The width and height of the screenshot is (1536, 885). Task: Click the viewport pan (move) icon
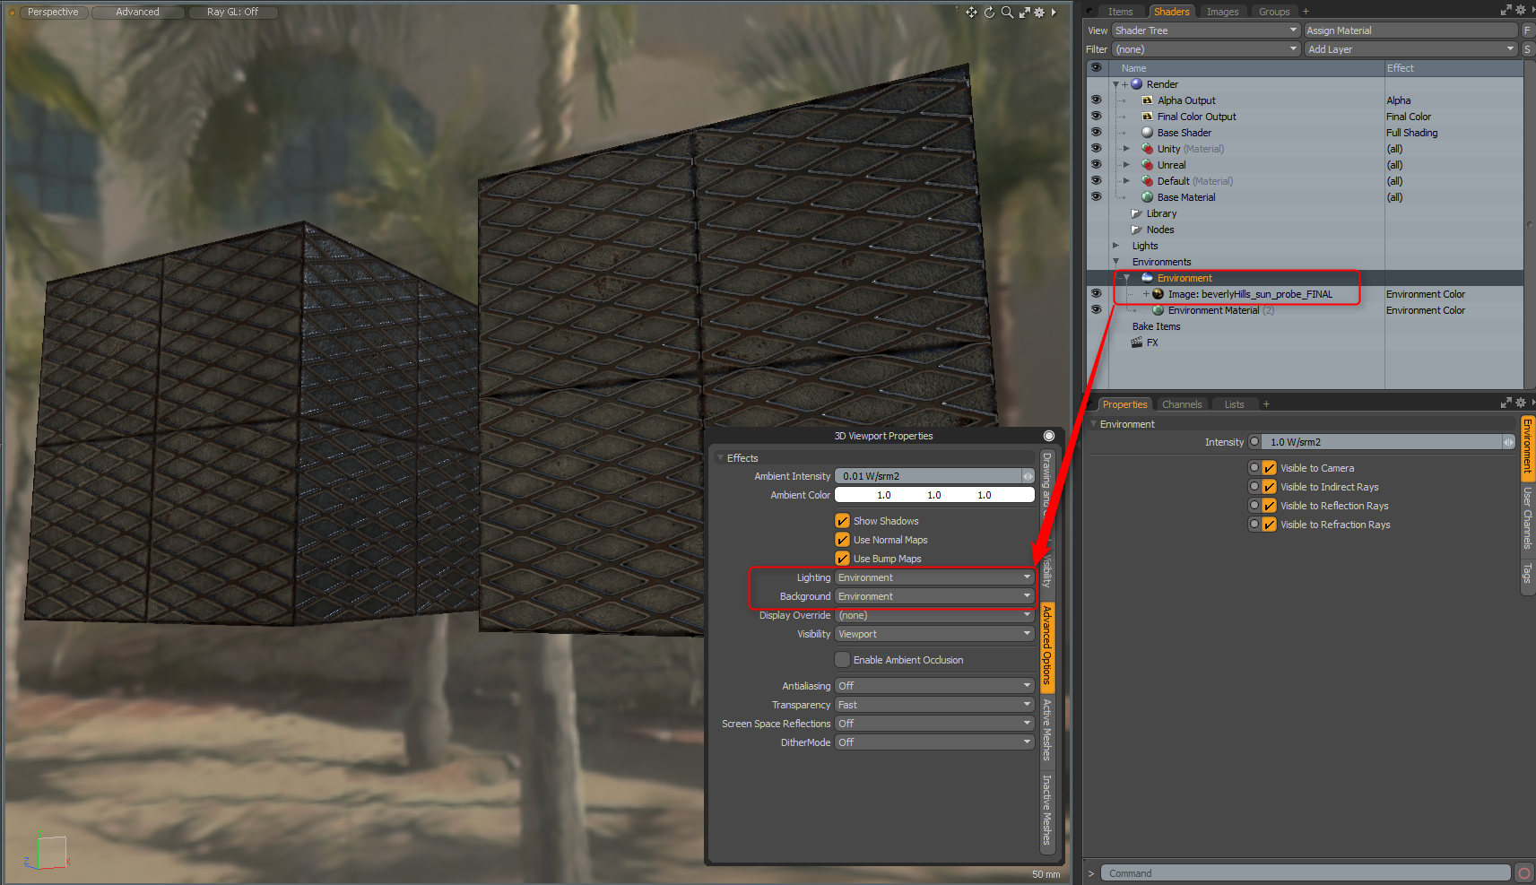coord(971,13)
